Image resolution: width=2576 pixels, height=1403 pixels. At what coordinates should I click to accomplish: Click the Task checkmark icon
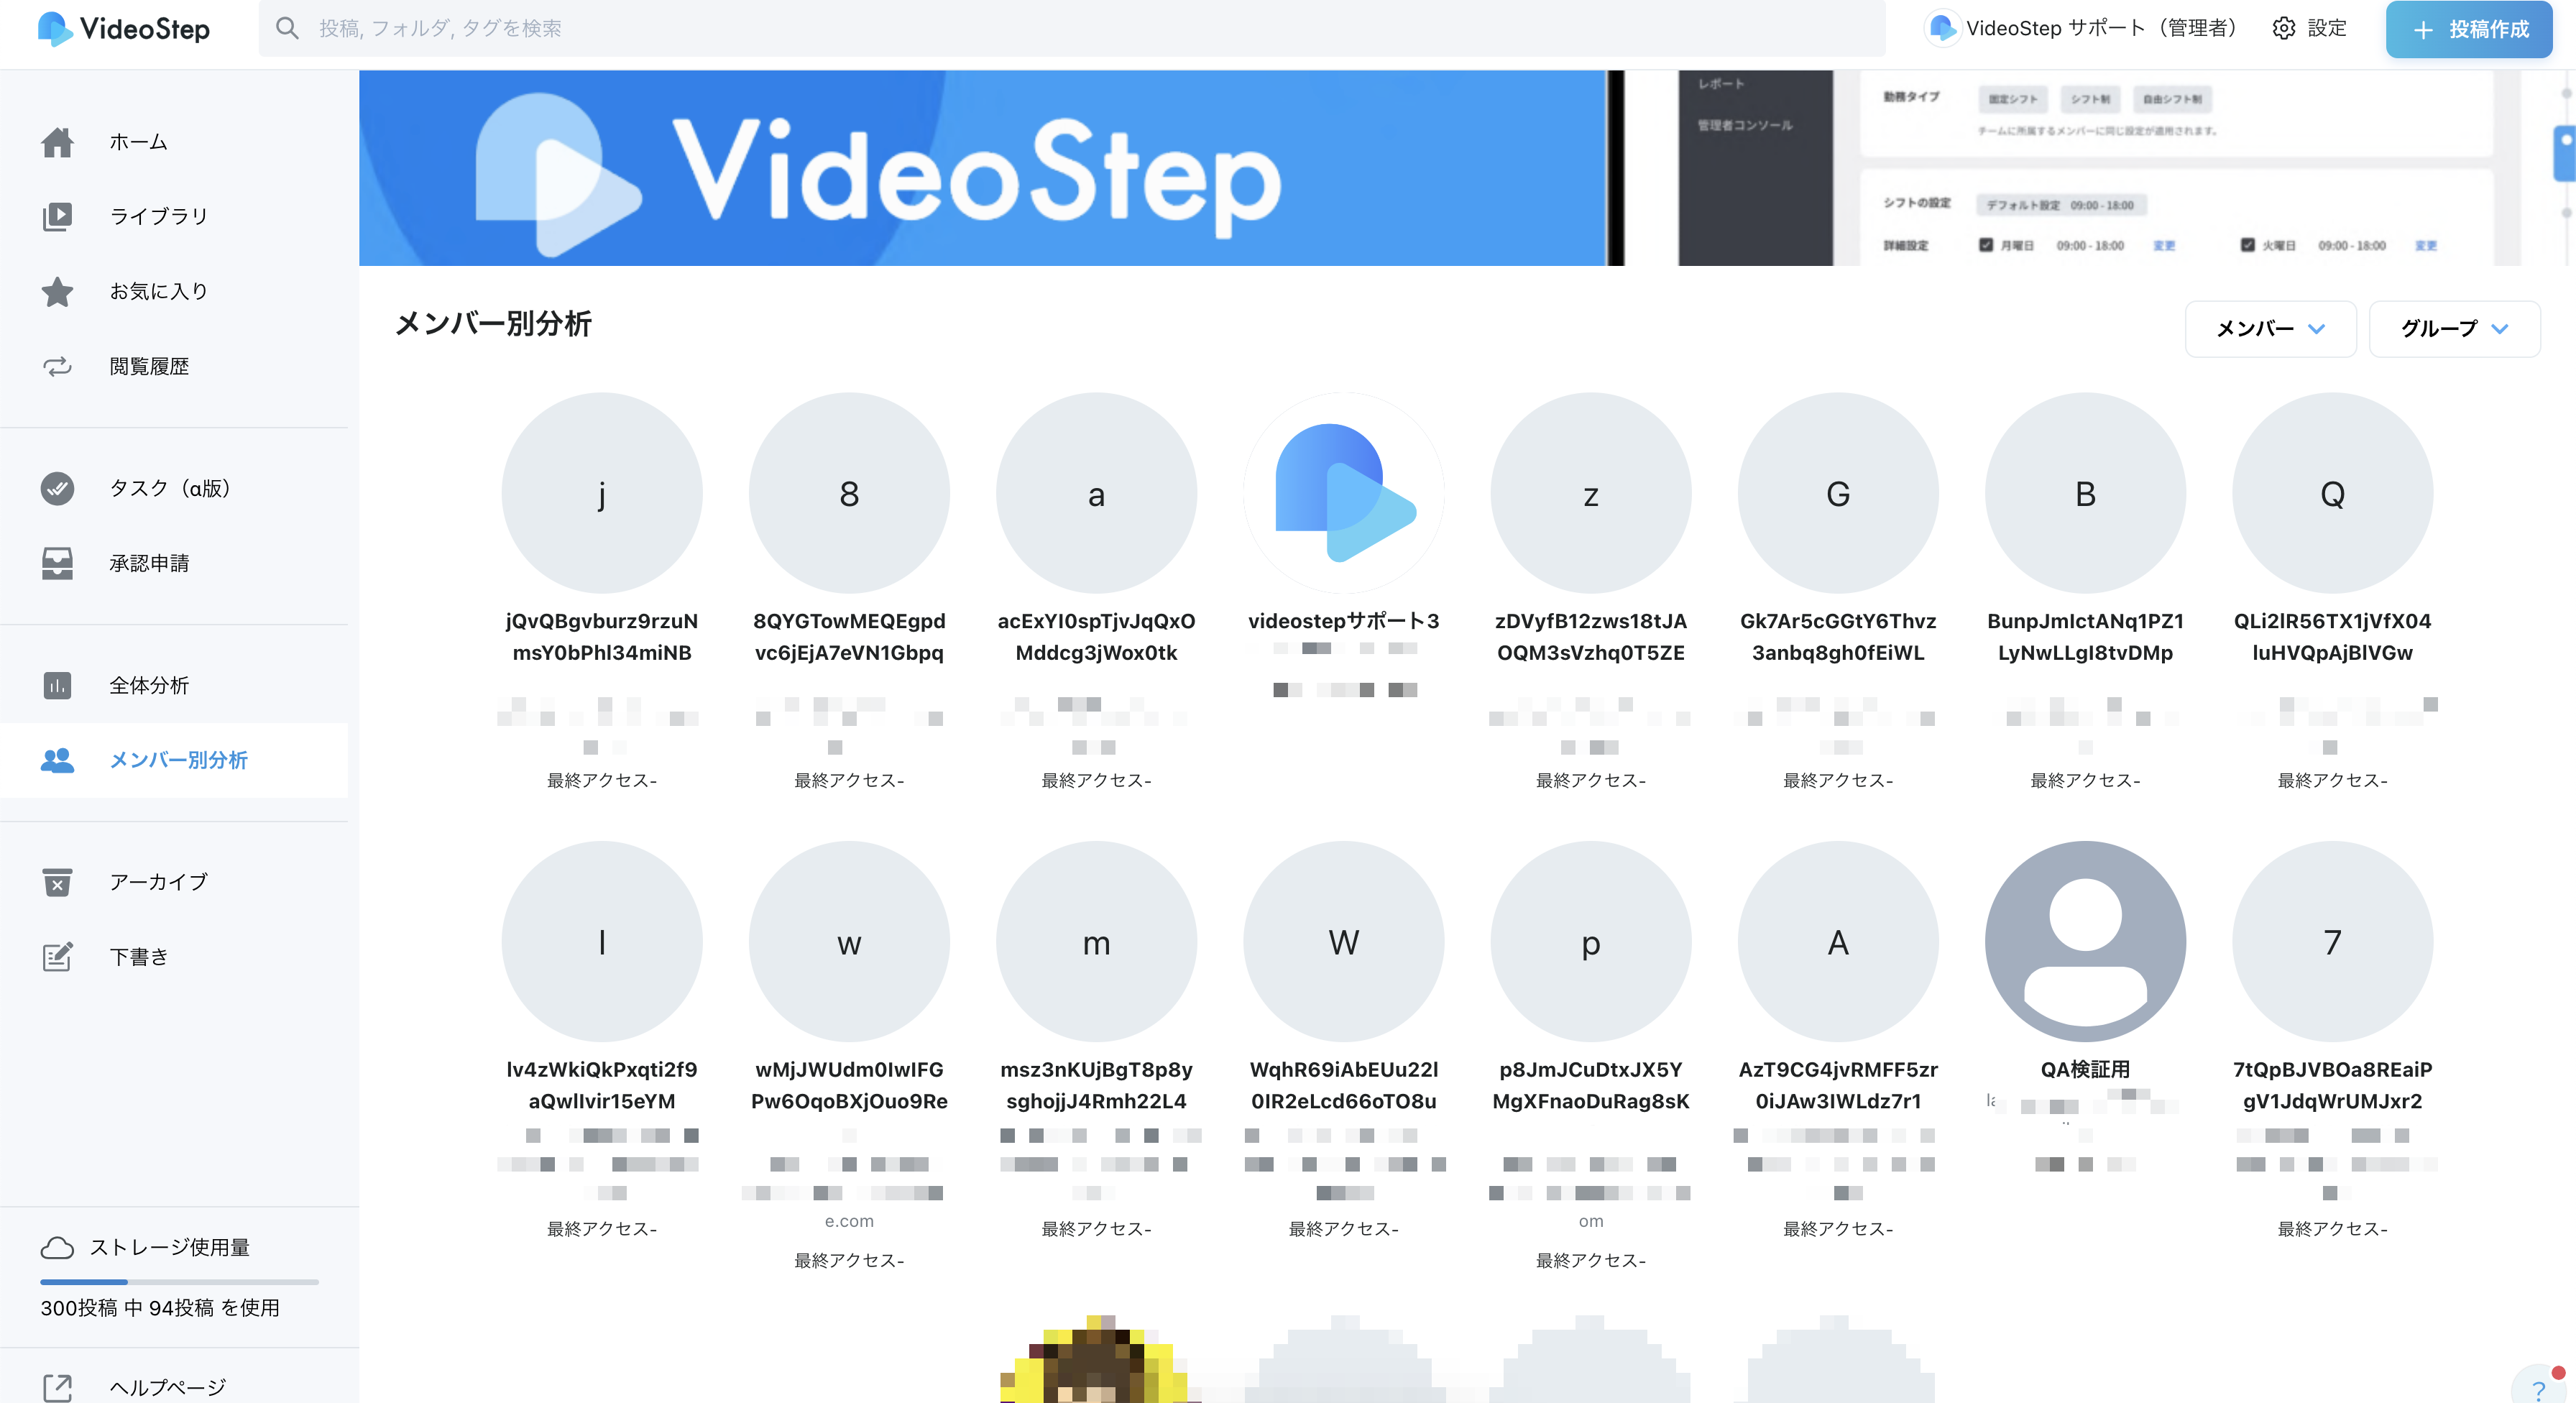57,488
